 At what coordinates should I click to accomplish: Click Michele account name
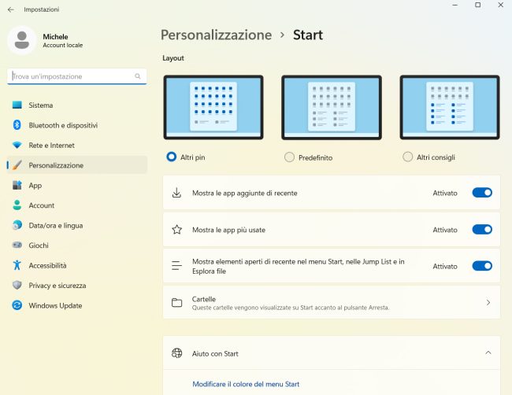(x=55, y=36)
